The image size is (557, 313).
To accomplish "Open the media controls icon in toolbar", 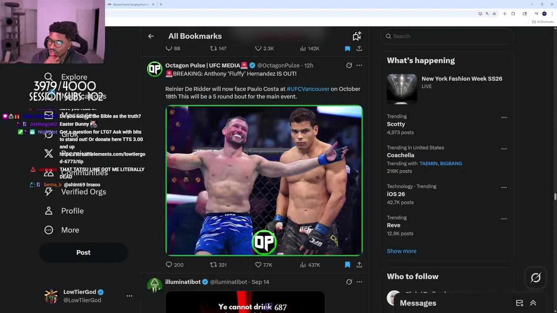I will click(537, 14).
